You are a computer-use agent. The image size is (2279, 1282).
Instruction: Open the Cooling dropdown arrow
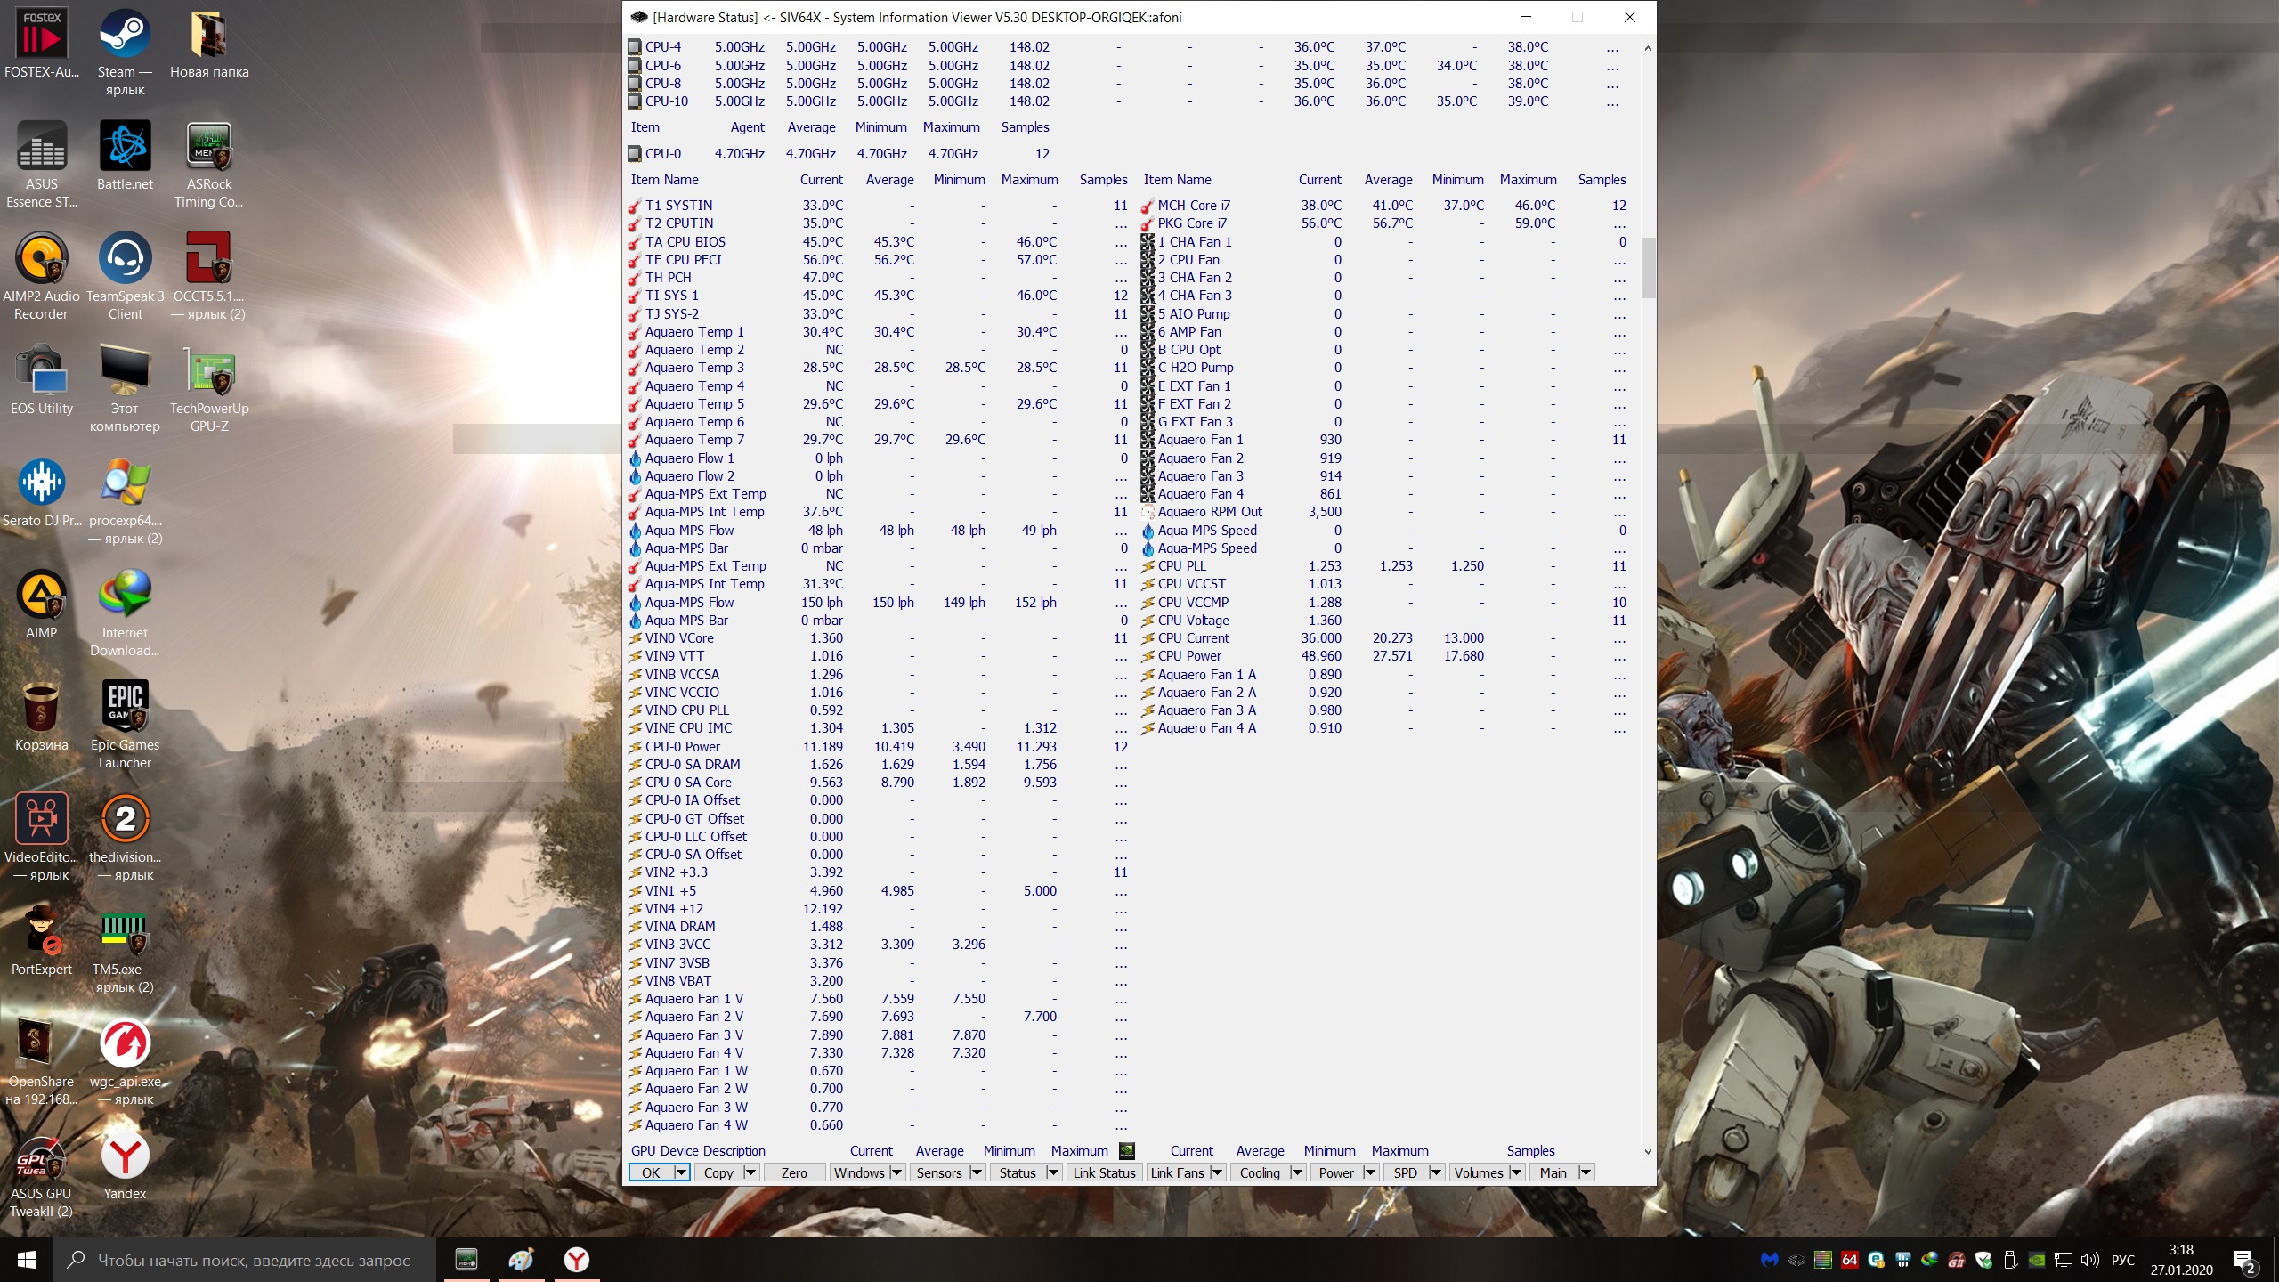1296,1172
